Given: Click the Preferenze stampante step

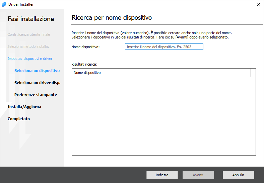Looking at the screenshot, I should pos(36,95).
